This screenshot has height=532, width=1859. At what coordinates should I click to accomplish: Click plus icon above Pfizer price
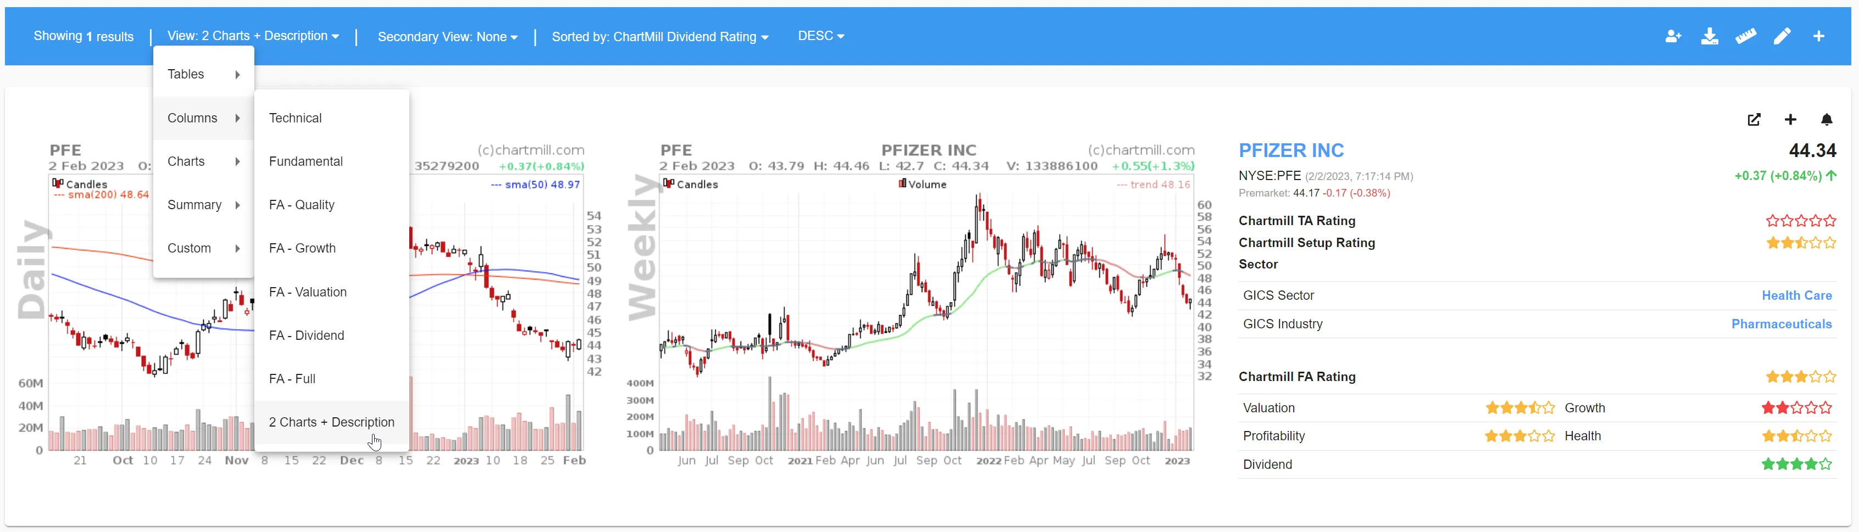click(x=1790, y=120)
